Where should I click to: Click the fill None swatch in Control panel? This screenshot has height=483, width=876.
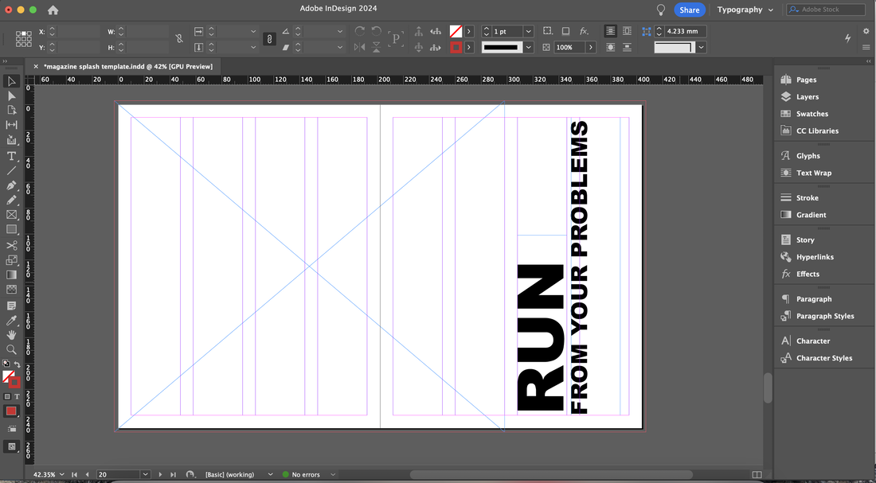click(456, 32)
